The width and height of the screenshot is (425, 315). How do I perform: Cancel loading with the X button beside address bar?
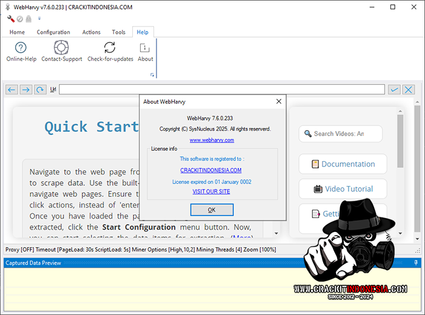409,90
